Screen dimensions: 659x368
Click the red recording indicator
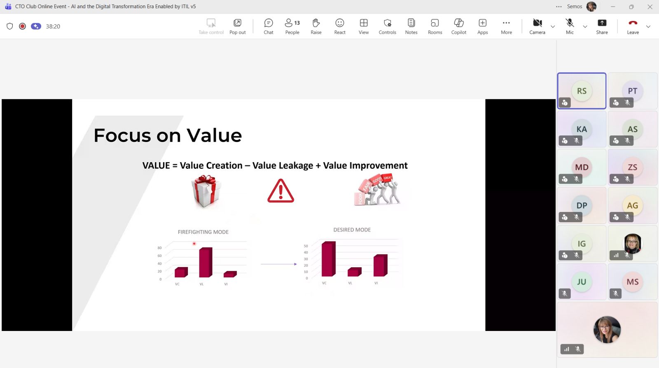23,26
